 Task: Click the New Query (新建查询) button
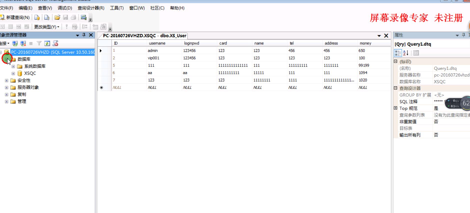(15, 17)
